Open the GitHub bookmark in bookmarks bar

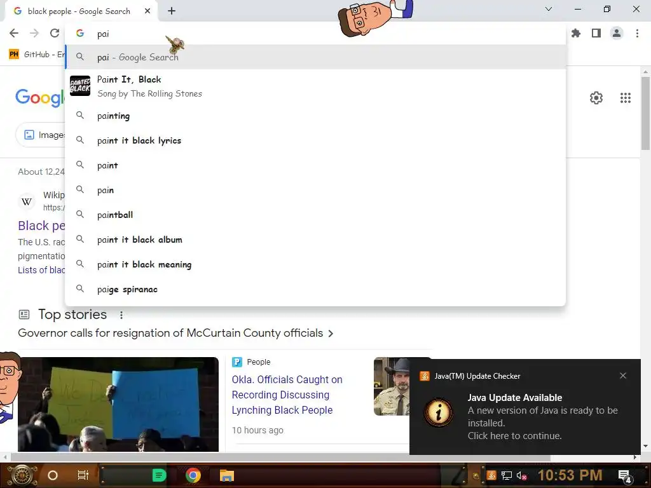(36, 55)
